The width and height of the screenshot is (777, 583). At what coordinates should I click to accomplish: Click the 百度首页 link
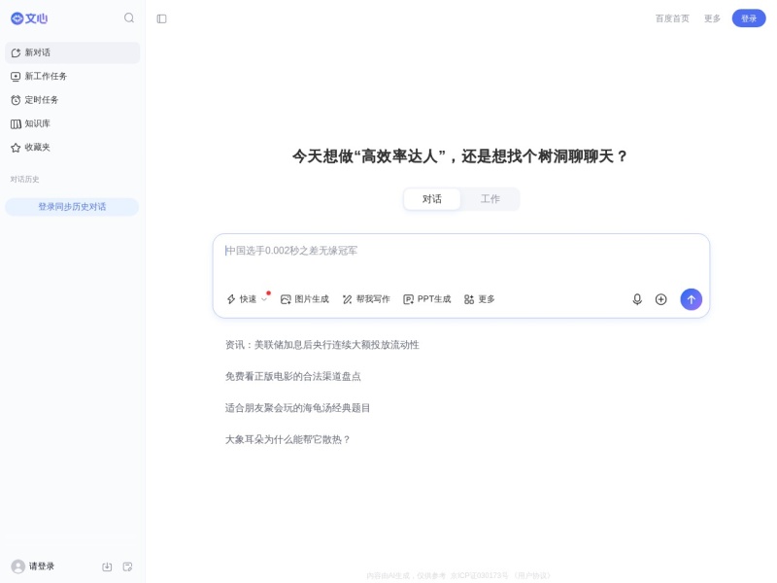672,18
